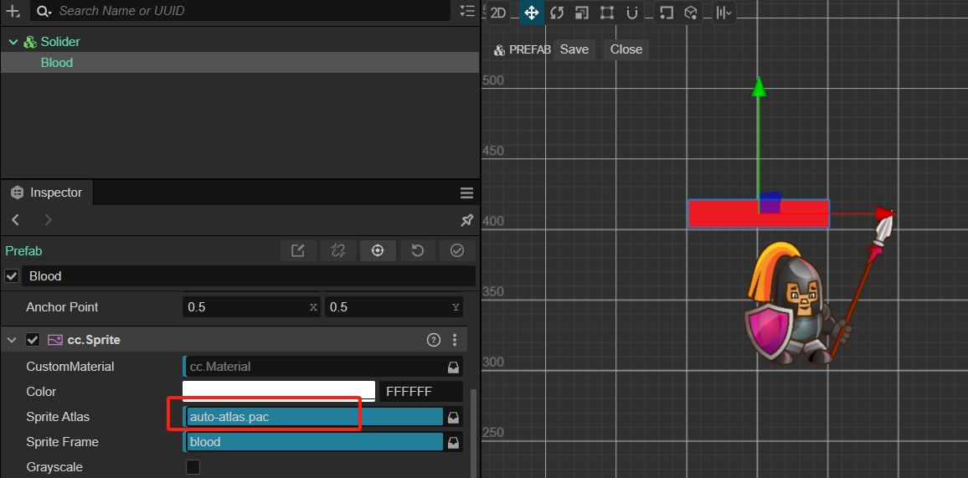Select the Rotate gizmo tool
The height and width of the screenshot is (478, 968).
click(x=557, y=13)
